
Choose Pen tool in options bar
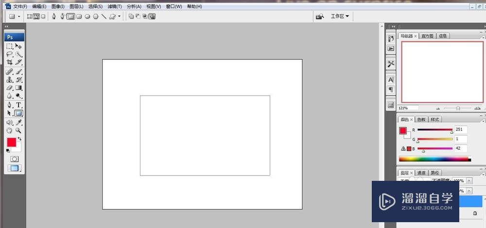point(54,17)
